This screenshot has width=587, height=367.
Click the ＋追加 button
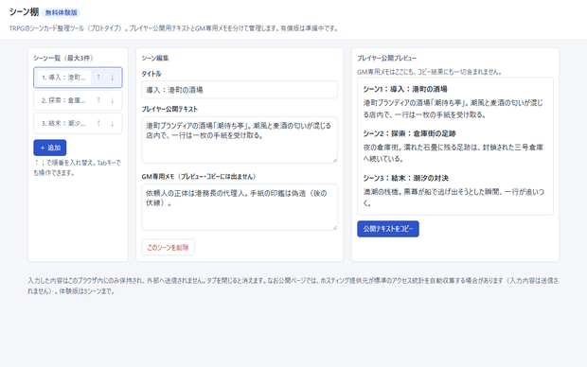click(50, 148)
